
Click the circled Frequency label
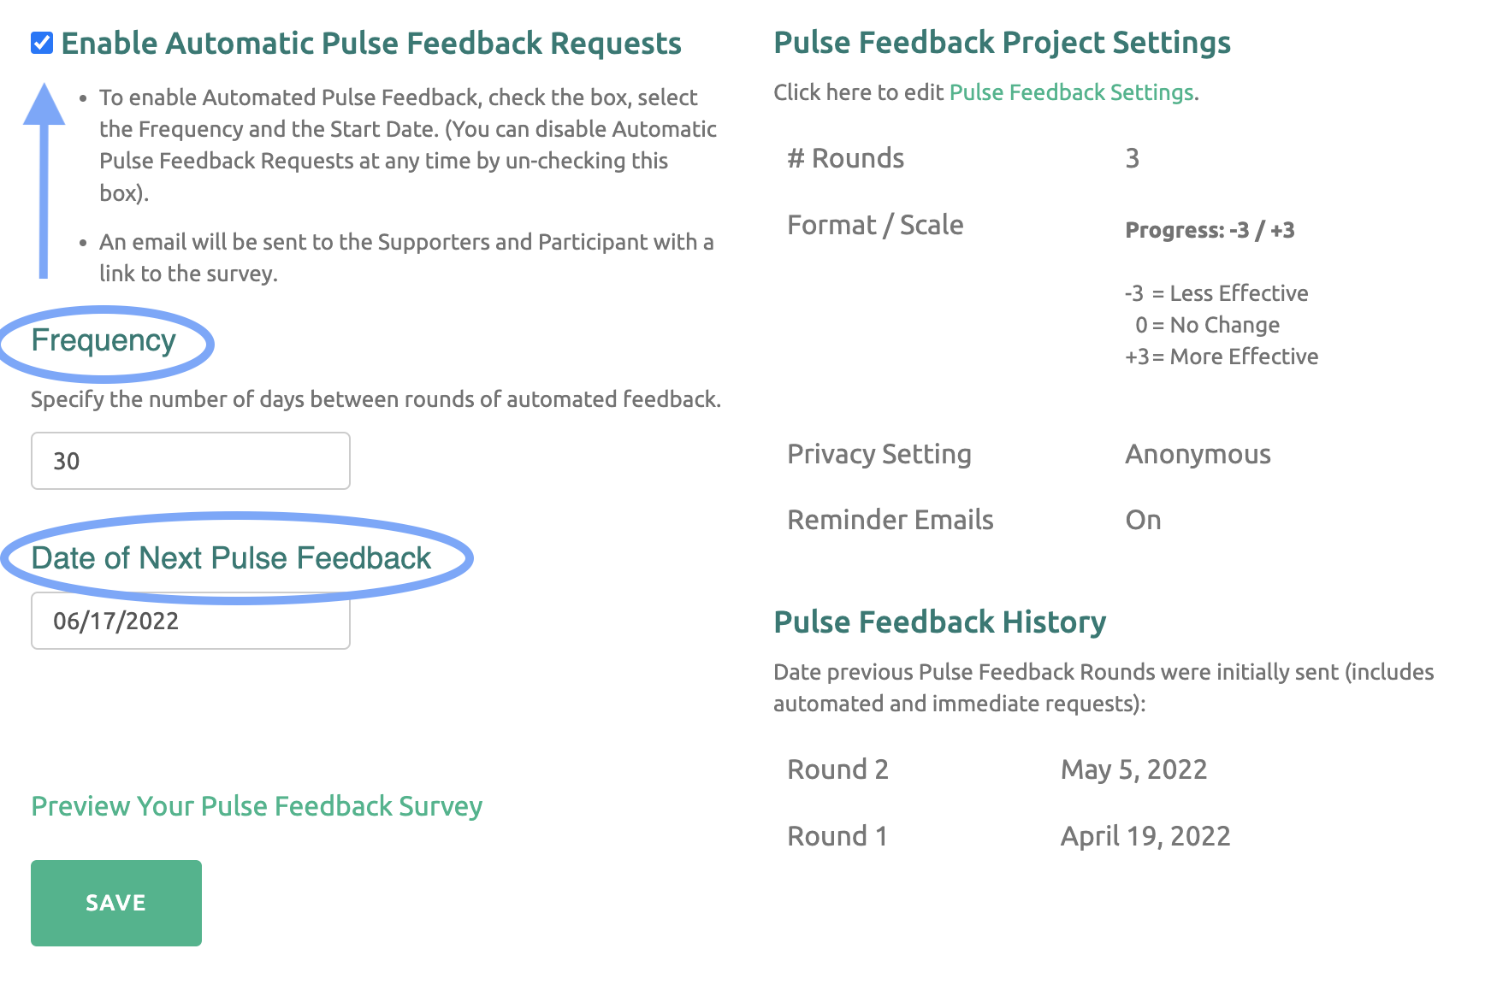tap(104, 340)
